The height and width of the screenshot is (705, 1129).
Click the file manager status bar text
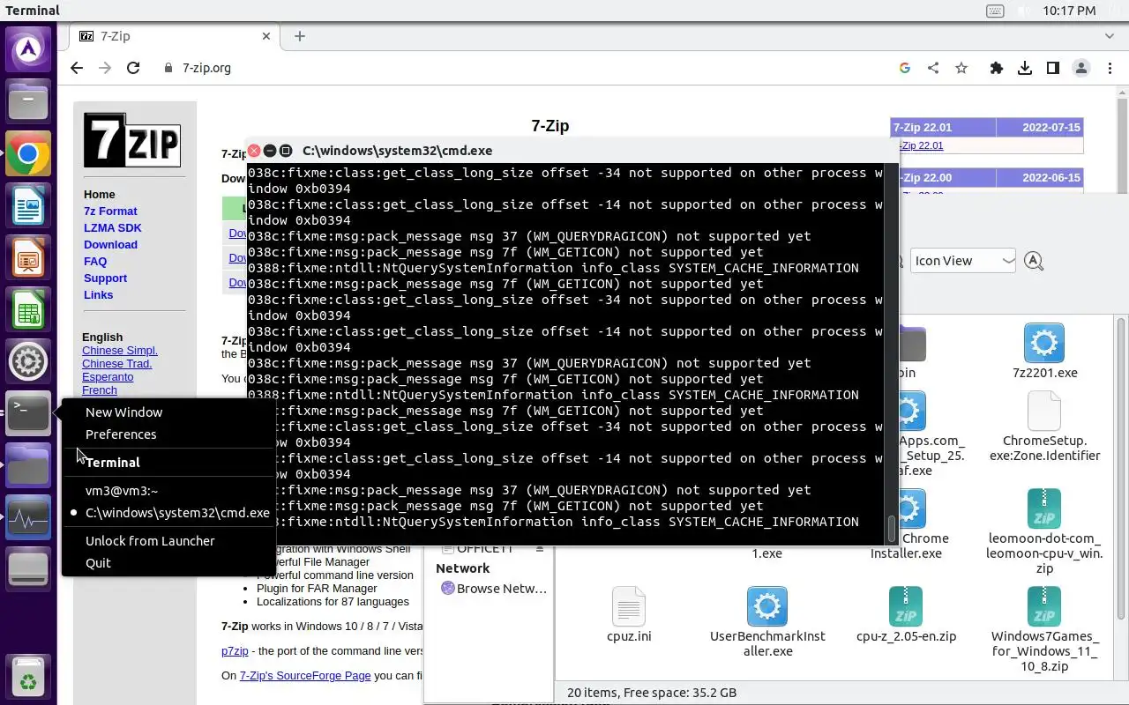pyautogui.click(x=651, y=693)
